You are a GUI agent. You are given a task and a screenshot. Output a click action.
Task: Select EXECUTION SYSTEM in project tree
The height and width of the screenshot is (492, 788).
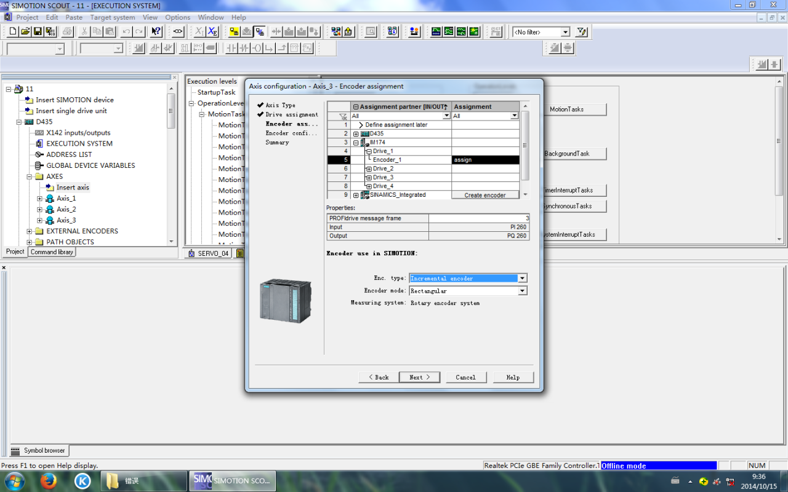(79, 143)
